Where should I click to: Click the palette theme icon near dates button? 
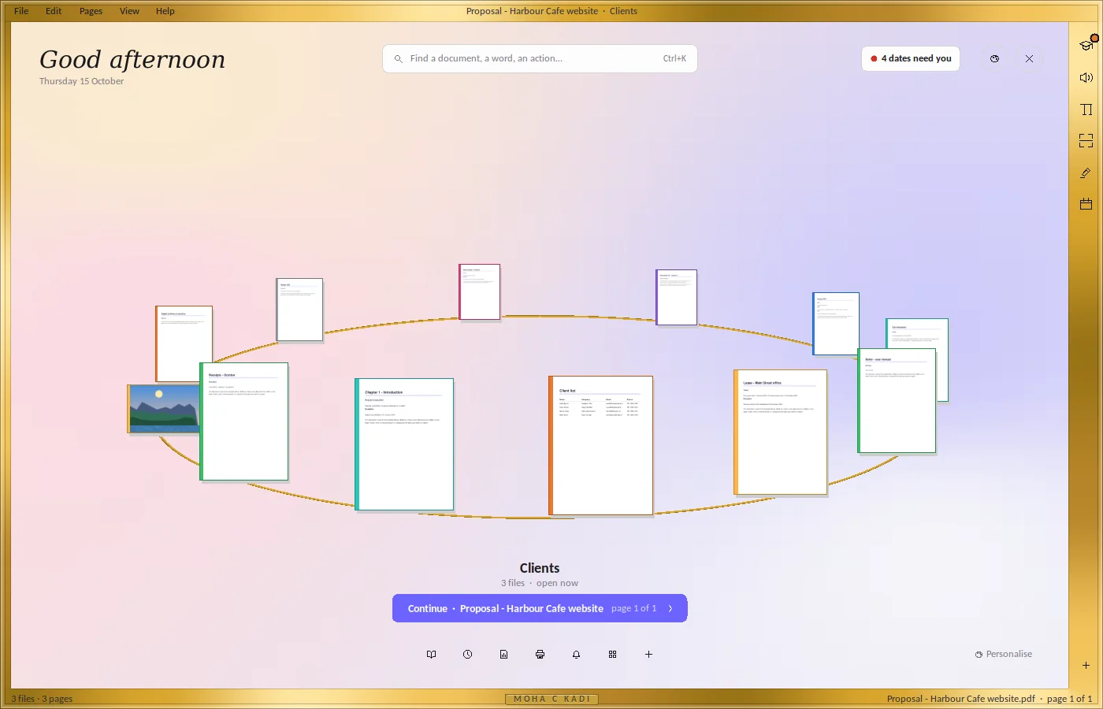tap(995, 59)
